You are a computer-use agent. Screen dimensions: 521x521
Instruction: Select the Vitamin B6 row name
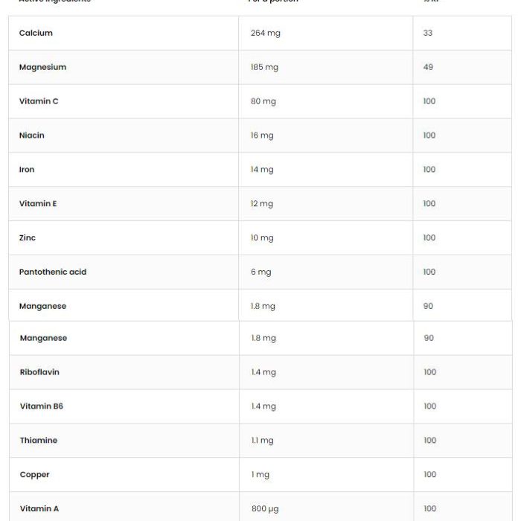click(42, 406)
